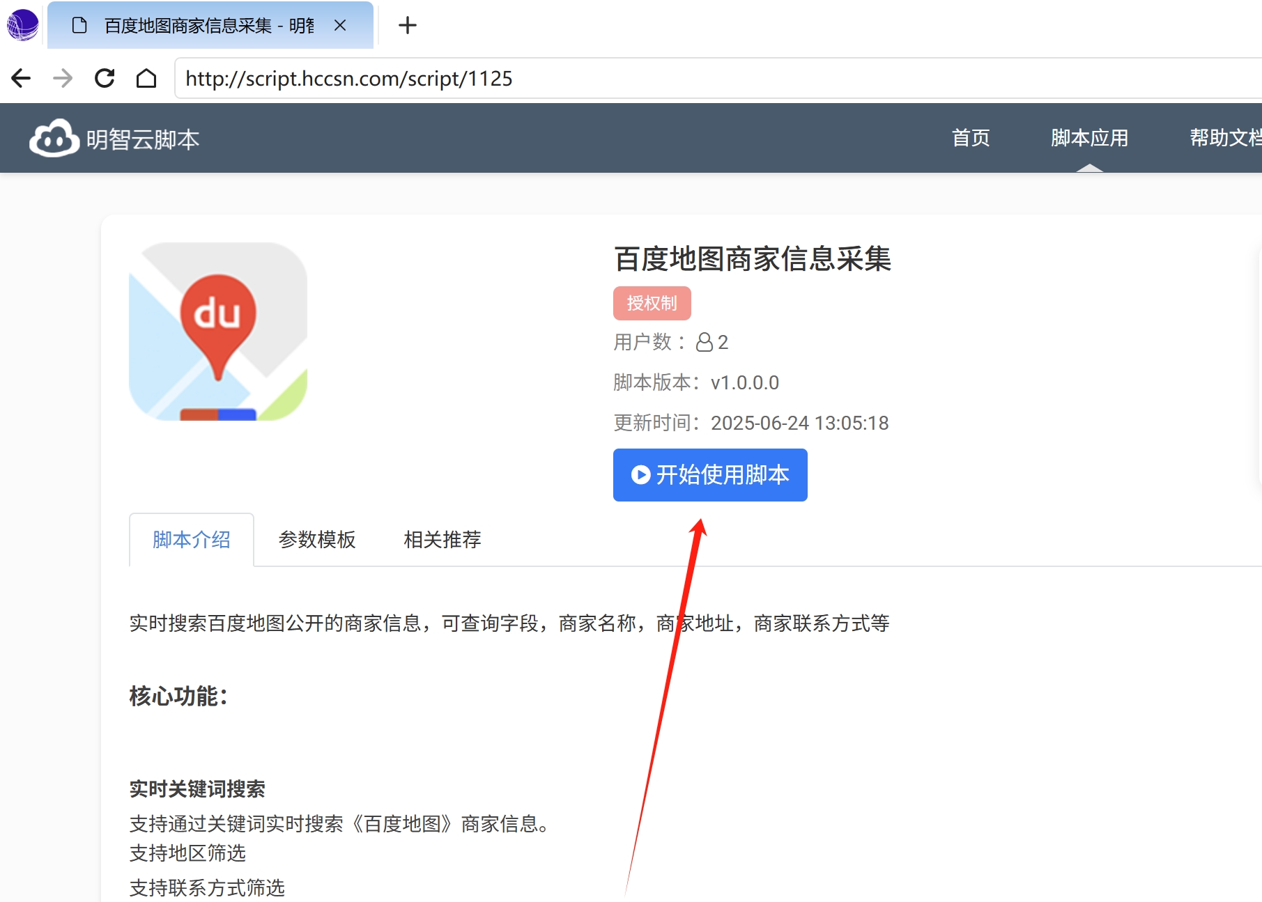The image size is (1262, 902).
Task: Click the browser back arrow
Action: point(21,78)
